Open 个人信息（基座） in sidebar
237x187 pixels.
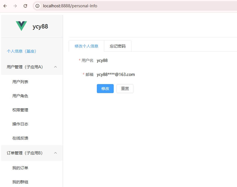pos(21,51)
